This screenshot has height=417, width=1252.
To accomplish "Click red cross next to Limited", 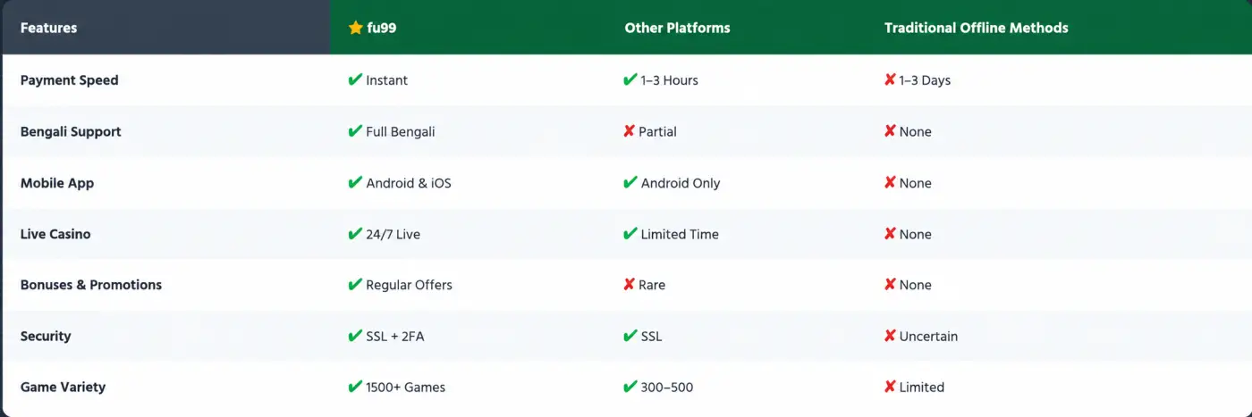I will pos(890,387).
